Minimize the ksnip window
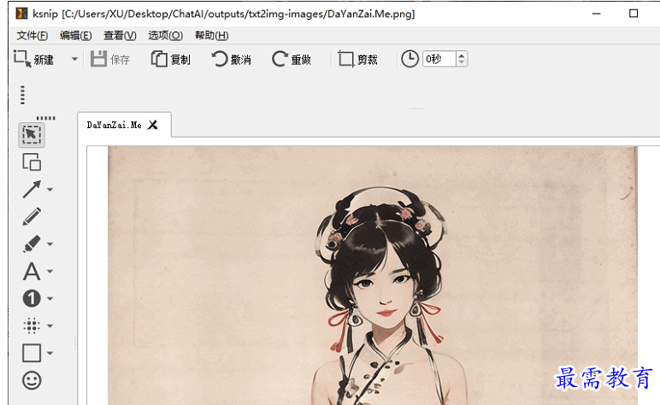660x405 pixels. (596, 14)
